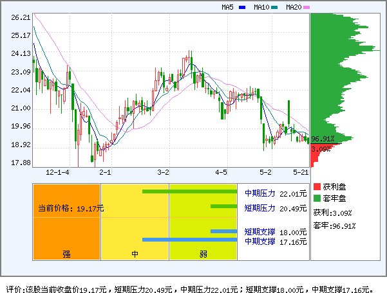This screenshot has width=387, height=293.
Task: Click the MA5 blue legend marker
Action: click(242, 8)
